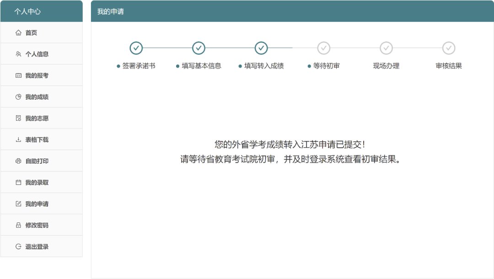Click the download icon beside 表格下载
The width and height of the screenshot is (494, 279).
(18, 139)
